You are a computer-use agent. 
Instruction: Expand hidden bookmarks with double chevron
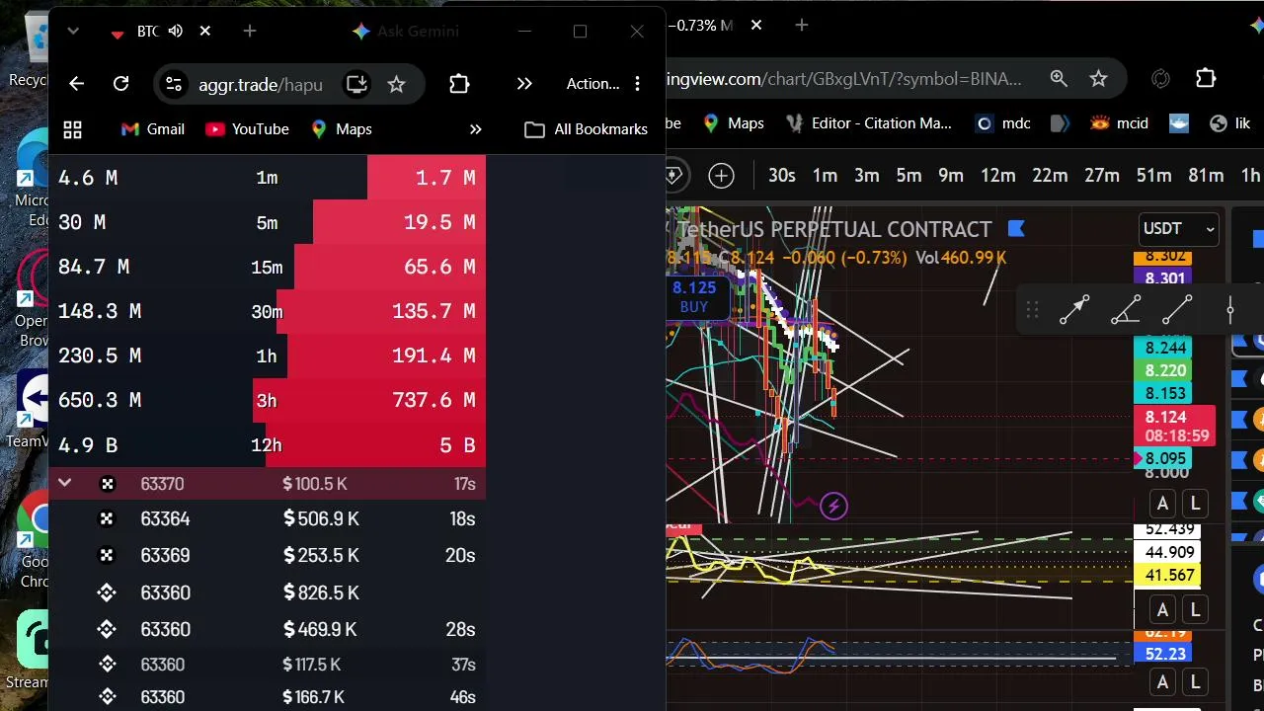coord(475,129)
